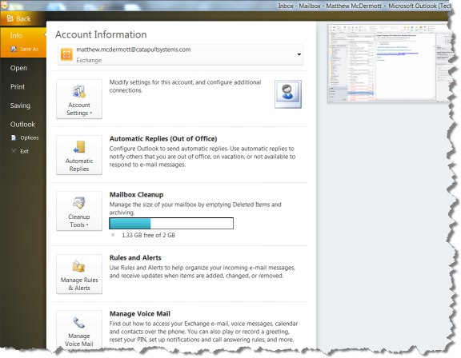Click the Save As icon in sidebar
This screenshot has width=461, height=358.
(x=14, y=50)
